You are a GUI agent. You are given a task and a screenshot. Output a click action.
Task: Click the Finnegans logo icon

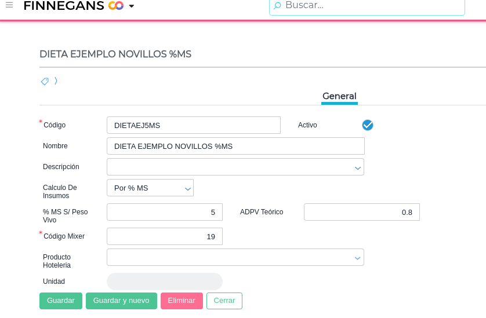click(x=116, y=6)
